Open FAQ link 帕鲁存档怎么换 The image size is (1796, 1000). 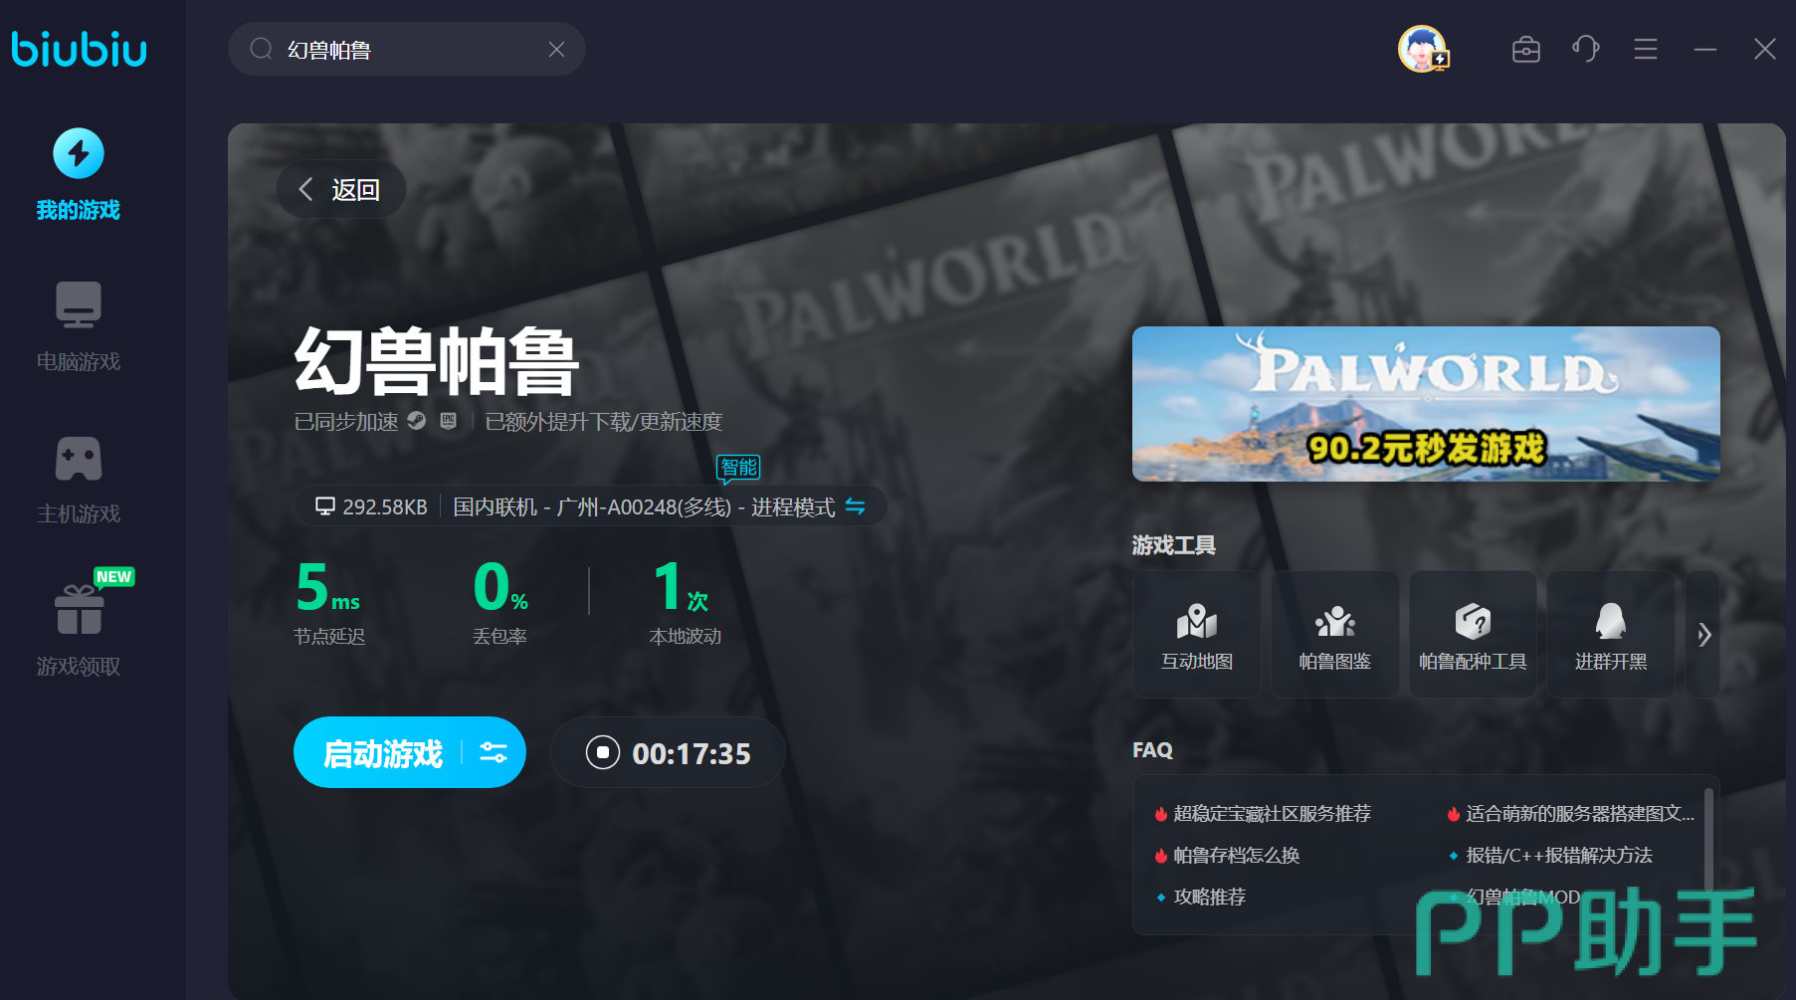pyautogui.click(x=1236, y=856)
